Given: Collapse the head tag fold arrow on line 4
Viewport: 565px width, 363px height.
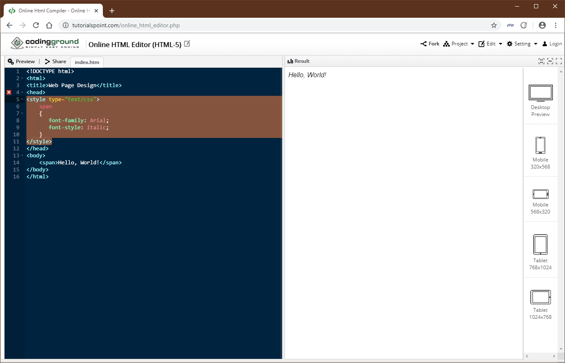Looking at the screenshot, I should coord(22,93).
